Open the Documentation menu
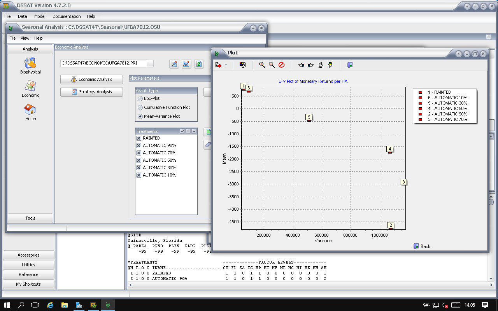 (67, 16)
